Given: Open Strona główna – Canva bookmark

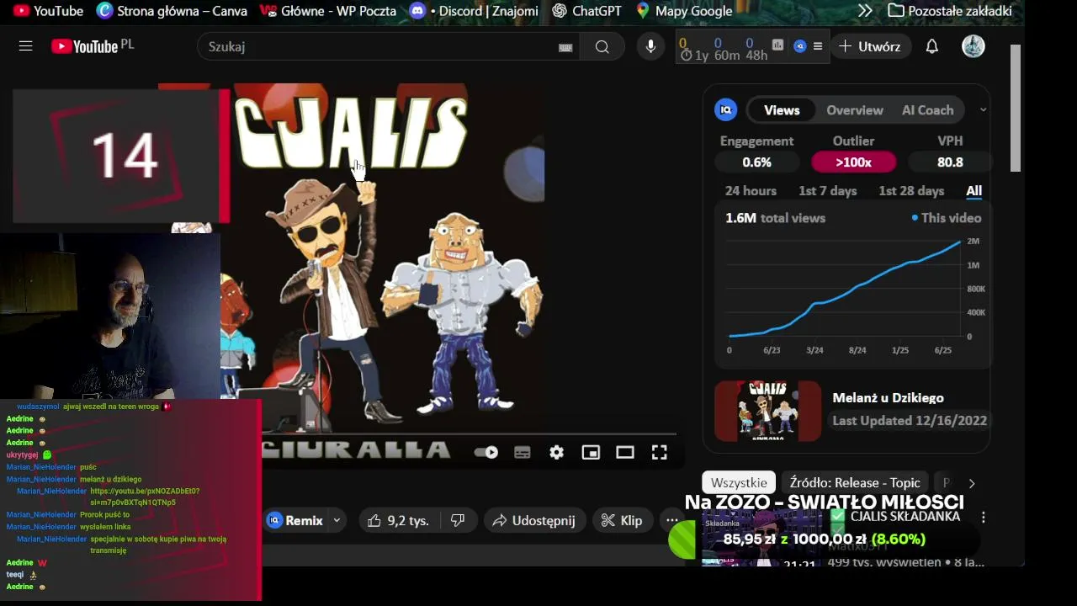Looking at the screenshot, I should 172,11.
